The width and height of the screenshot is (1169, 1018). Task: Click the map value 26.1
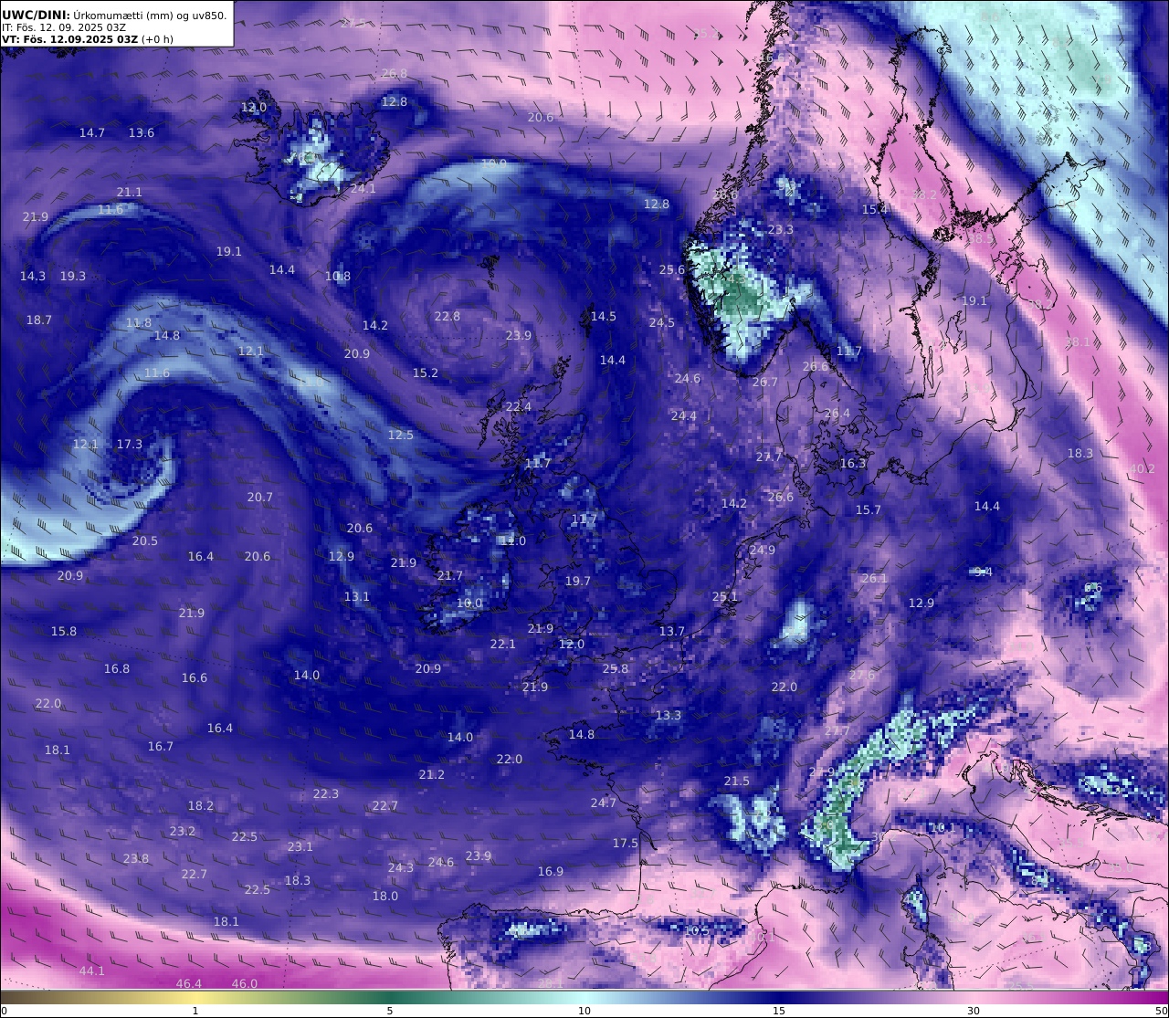(875, 578)
